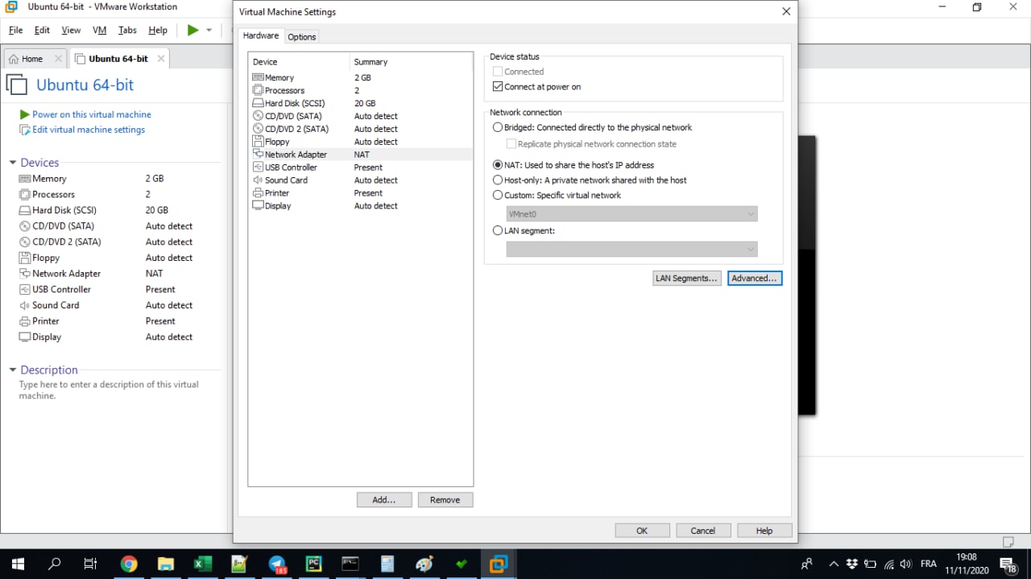Open the Edit menu
The image size is (1031, 579).
click(x=42, y=30)
